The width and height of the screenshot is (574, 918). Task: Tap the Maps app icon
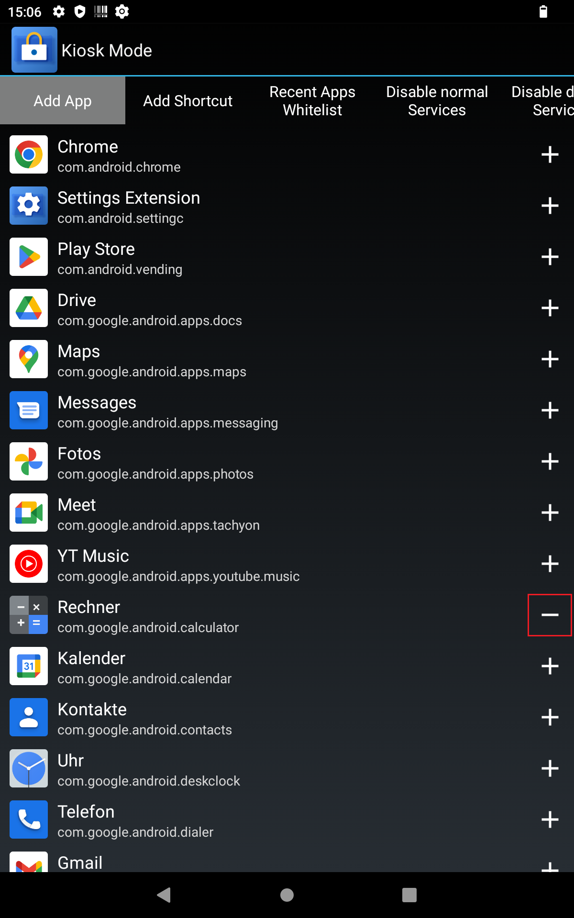[x=29, y=359]
